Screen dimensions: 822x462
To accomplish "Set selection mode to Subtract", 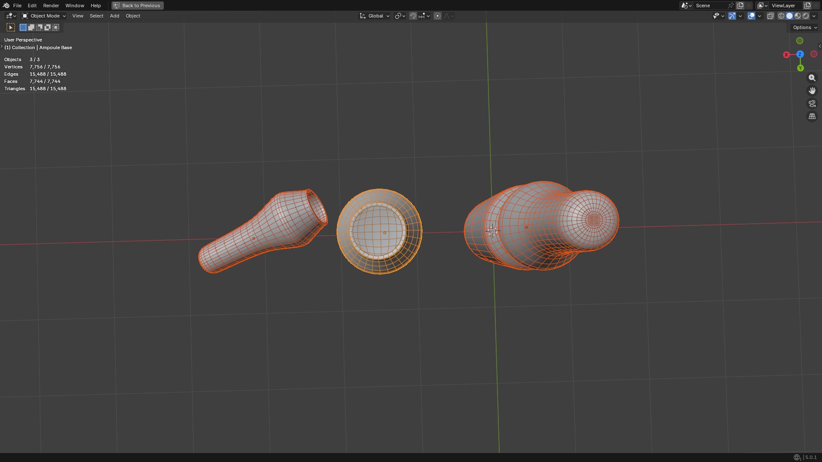I will (39, 27).
